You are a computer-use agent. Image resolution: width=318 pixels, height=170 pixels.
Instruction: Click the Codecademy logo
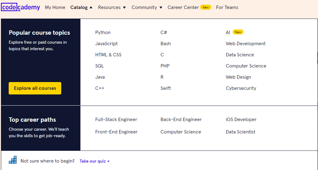click(20, 7)
